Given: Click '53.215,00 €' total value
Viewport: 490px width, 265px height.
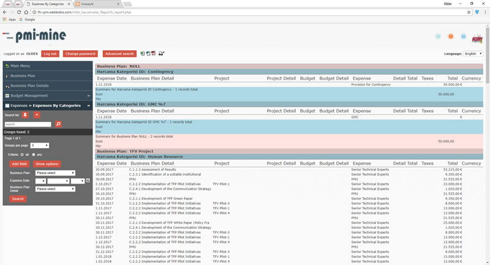Looking at the screenshot, I should 453,170.
